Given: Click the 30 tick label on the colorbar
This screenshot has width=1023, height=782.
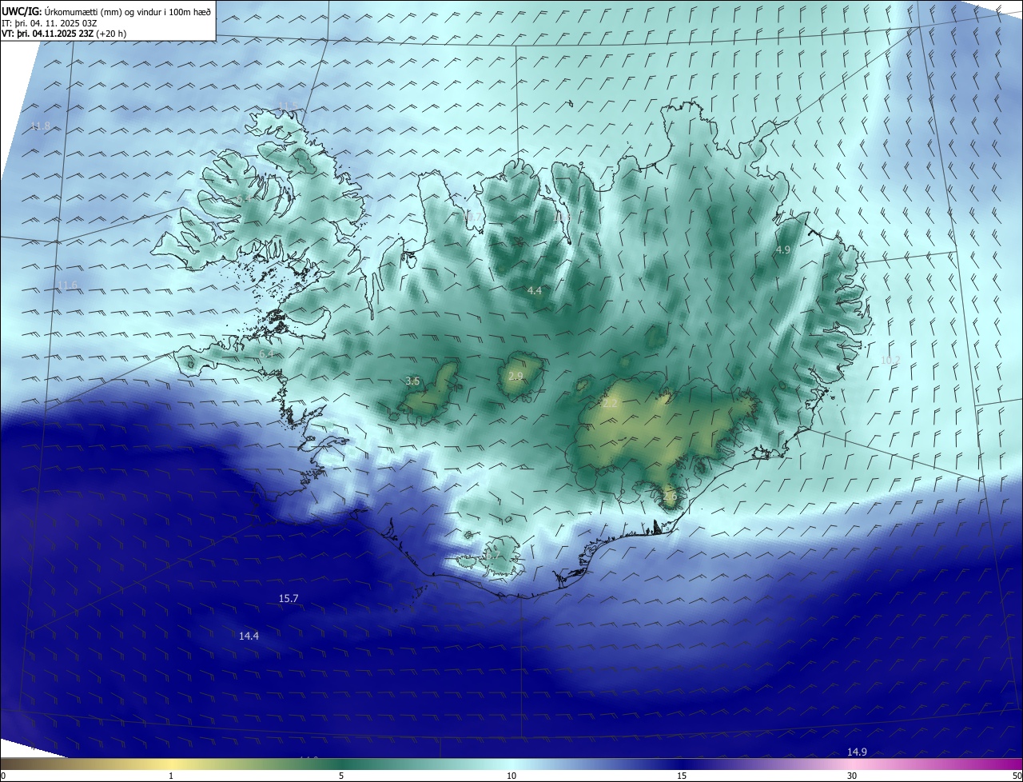Looking at the screenshot, I should click(x=852, y=776).
